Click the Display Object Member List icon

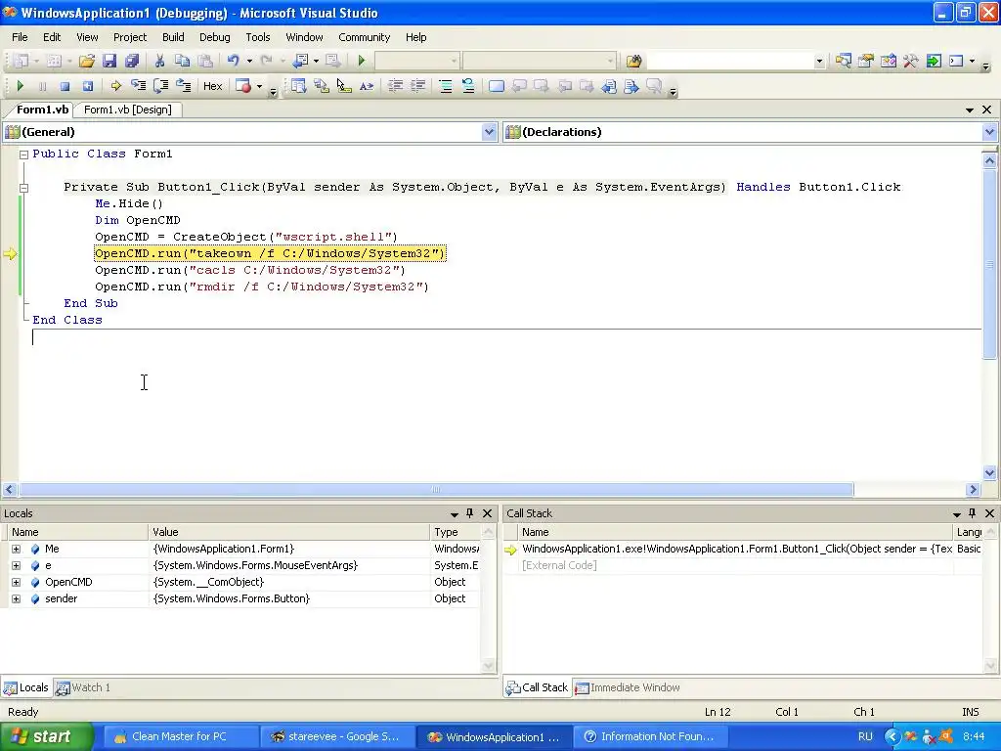click(x=298, y=86)
